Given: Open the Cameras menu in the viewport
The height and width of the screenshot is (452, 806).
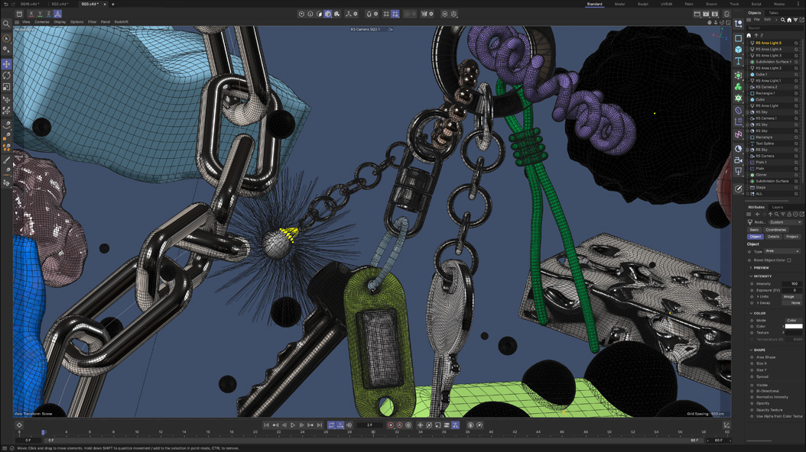Looking at the screenshot, I should (x=42, y=22).
